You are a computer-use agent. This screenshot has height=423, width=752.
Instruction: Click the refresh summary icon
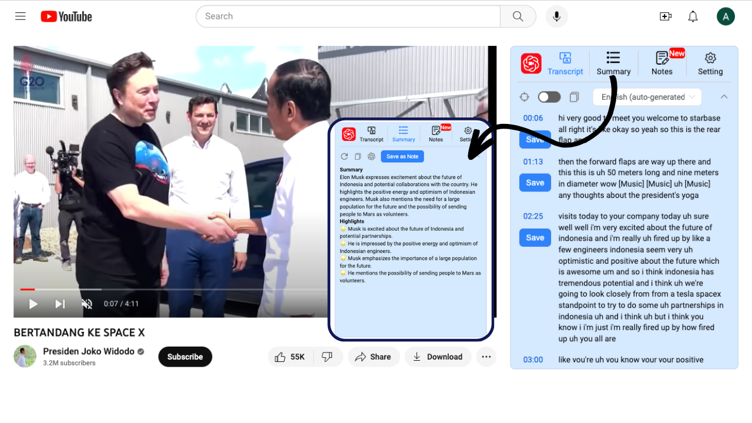tap(345, 156)
